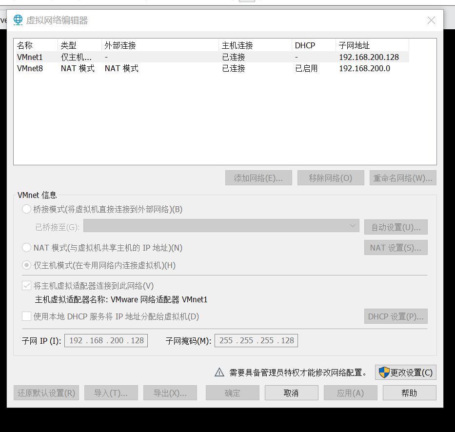Click 添加网络(E)... button
The image size is (455, 432).
[258, 178]
